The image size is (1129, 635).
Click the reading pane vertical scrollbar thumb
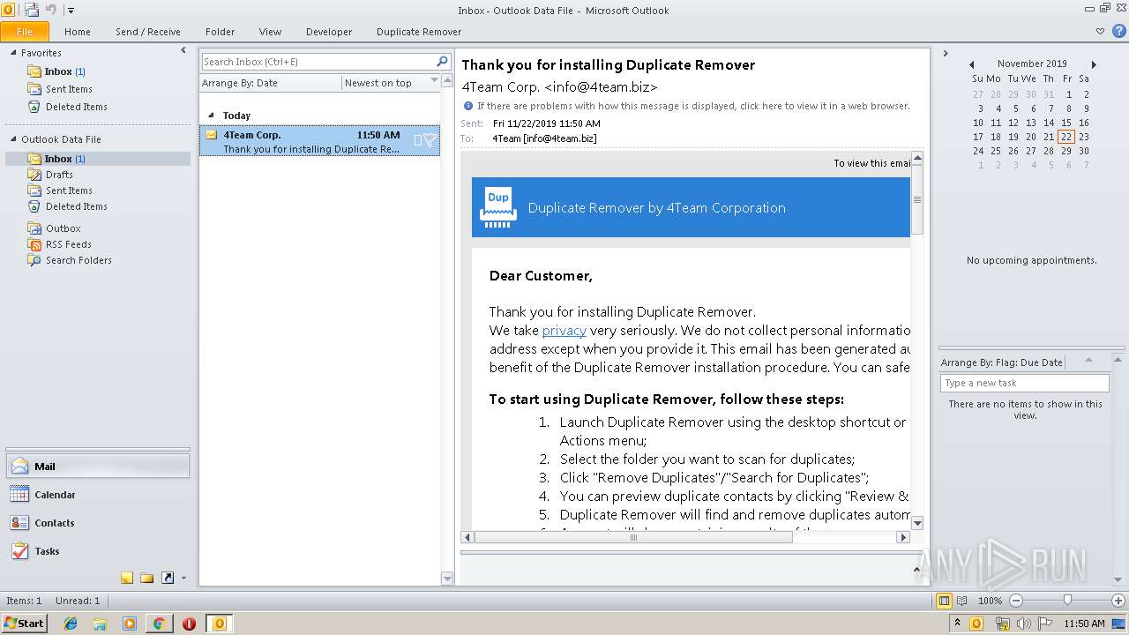click(917, 200)
